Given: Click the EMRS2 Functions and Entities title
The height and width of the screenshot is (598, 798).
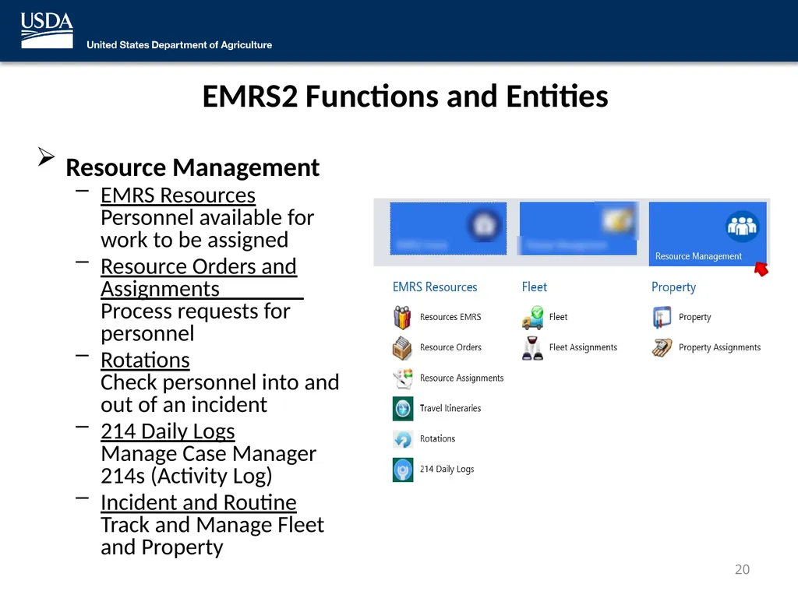Looking at the screenshot, I should click(x=405, y=96).
